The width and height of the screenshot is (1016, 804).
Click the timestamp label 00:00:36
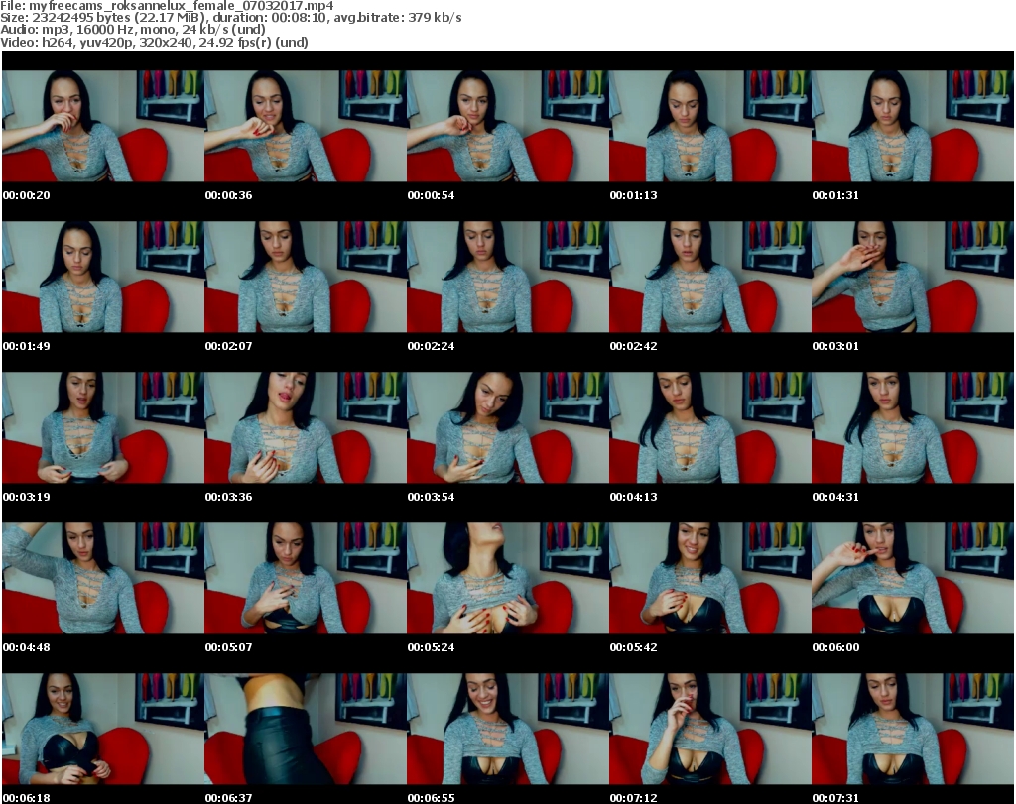click(x=229, y=195)
